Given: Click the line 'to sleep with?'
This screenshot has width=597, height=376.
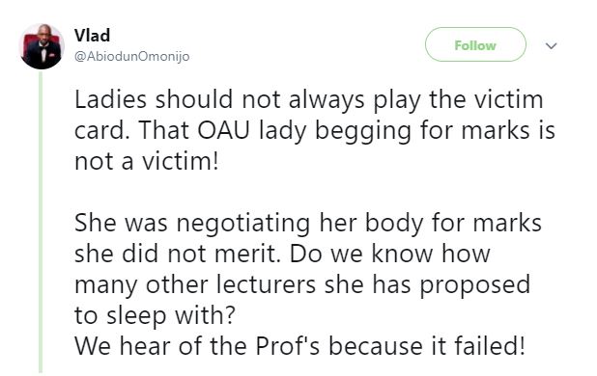Looking at the screenshot, I should click(x=155, y=315).
